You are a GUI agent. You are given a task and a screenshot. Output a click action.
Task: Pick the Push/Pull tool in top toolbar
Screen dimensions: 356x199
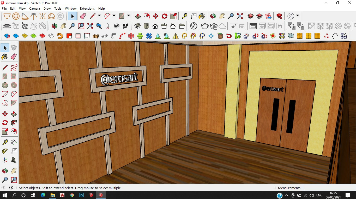138,16
